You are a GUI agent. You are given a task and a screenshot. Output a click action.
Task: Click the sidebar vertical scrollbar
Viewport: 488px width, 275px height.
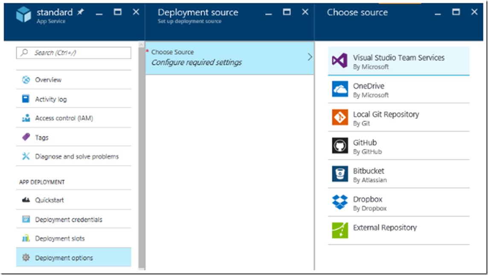coord(142,155)
